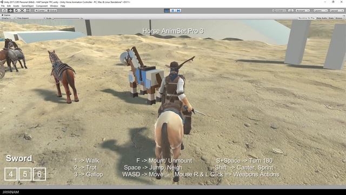Toggle the Stats overlay
This screenshot has width=346, height=195.
click(331, 18)
